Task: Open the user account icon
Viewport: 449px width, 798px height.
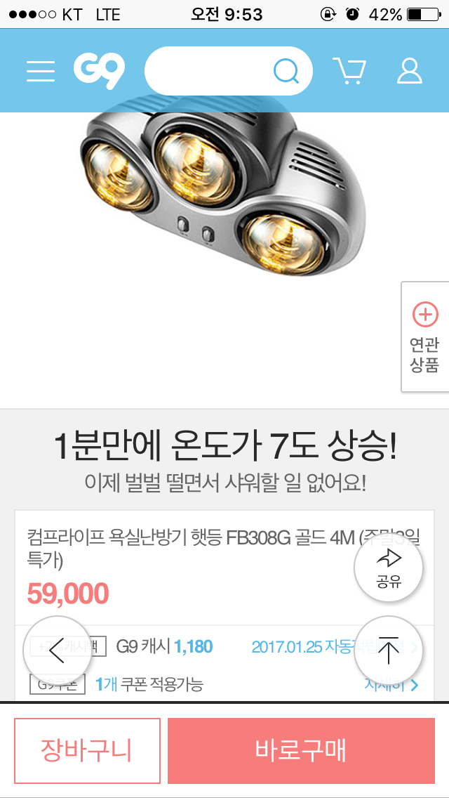Action: pyautogui.click(x=409, y=71)
